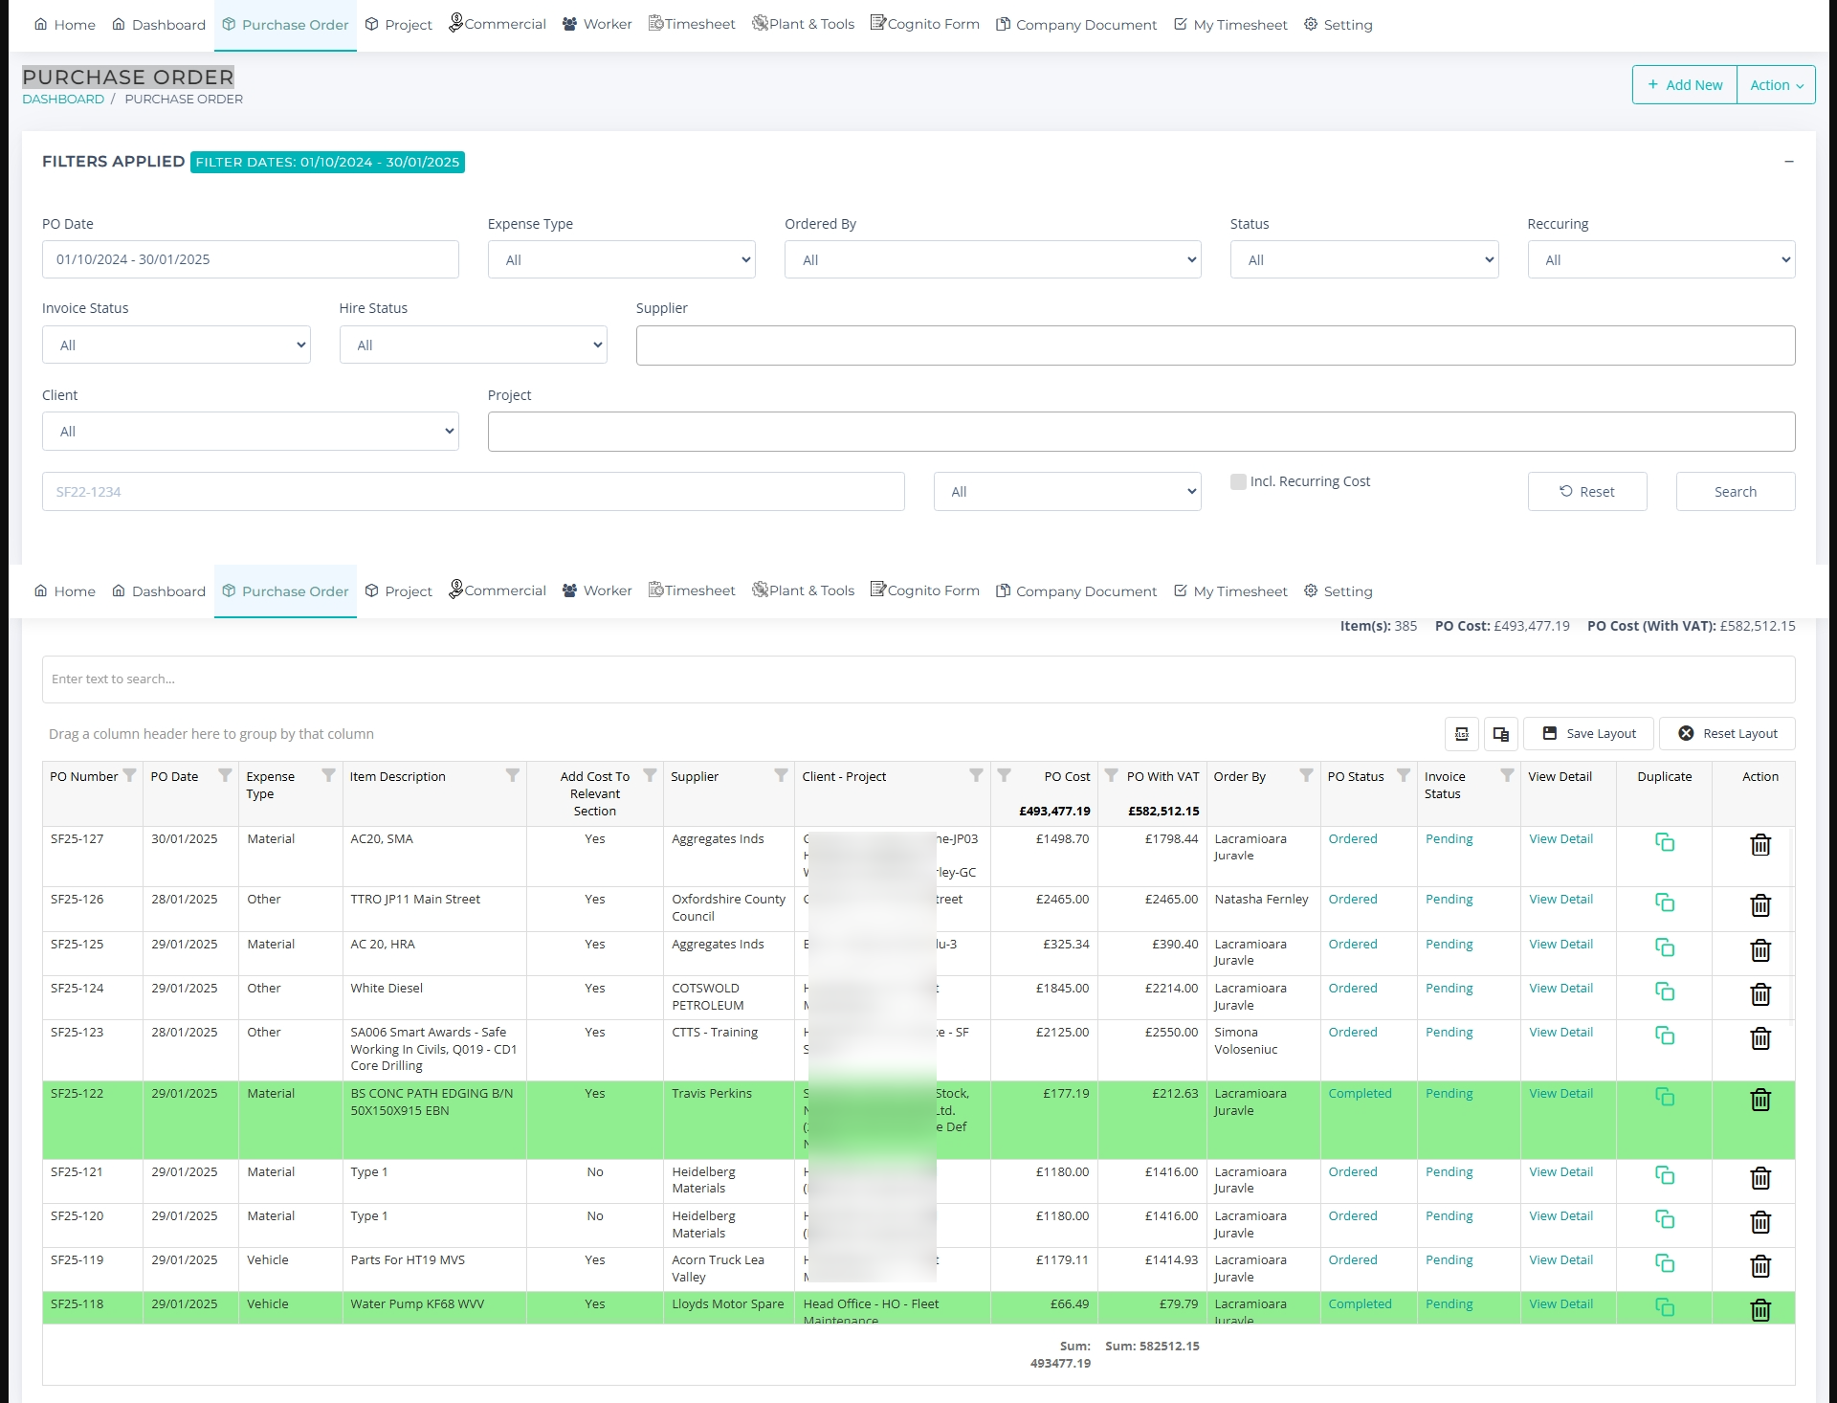Image resolution: width=1837 pixels, height=1403 pixels.
Task: Open filter funnel on Supplier column
Action: (781, 776)
